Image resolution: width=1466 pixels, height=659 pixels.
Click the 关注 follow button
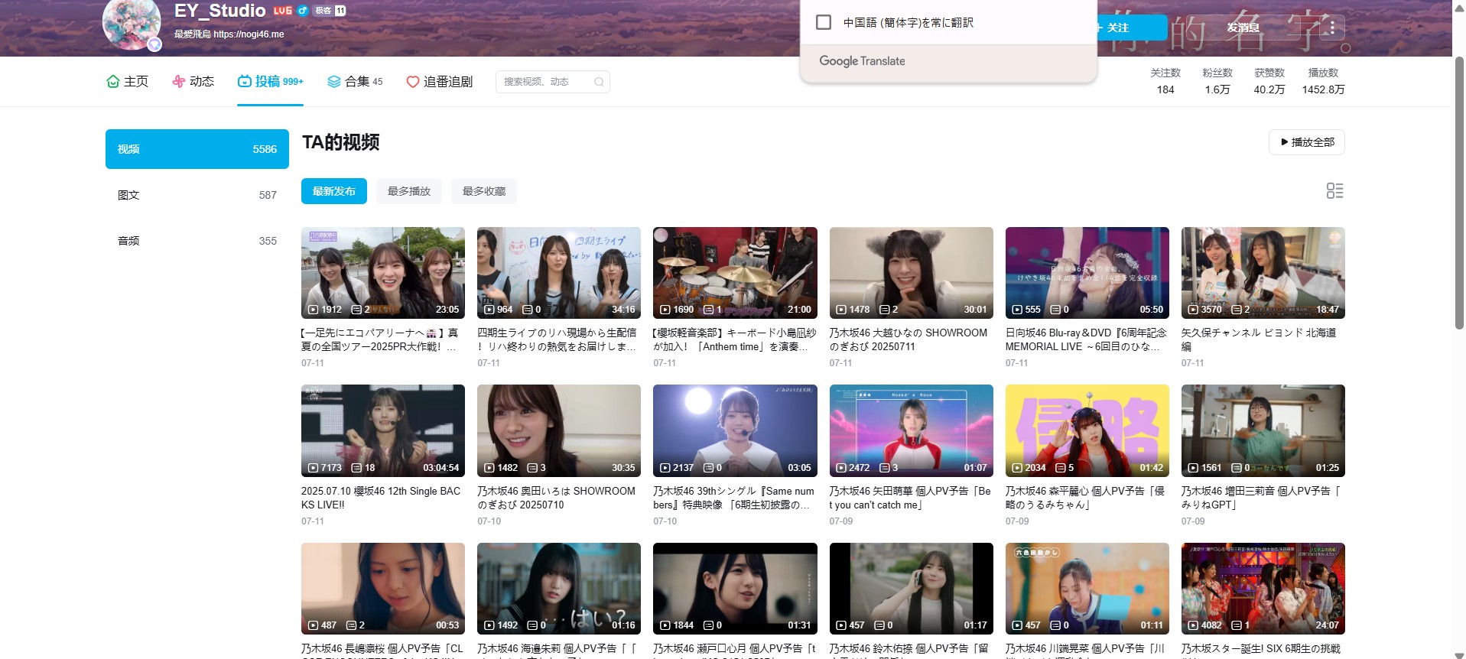tap(1131, 28)
